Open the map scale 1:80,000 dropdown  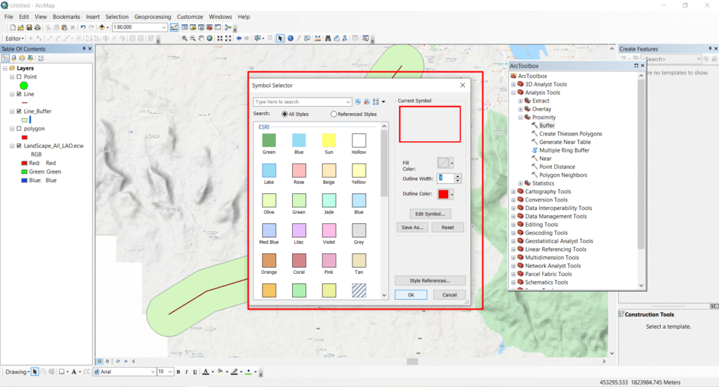click(x=164, y=27)
